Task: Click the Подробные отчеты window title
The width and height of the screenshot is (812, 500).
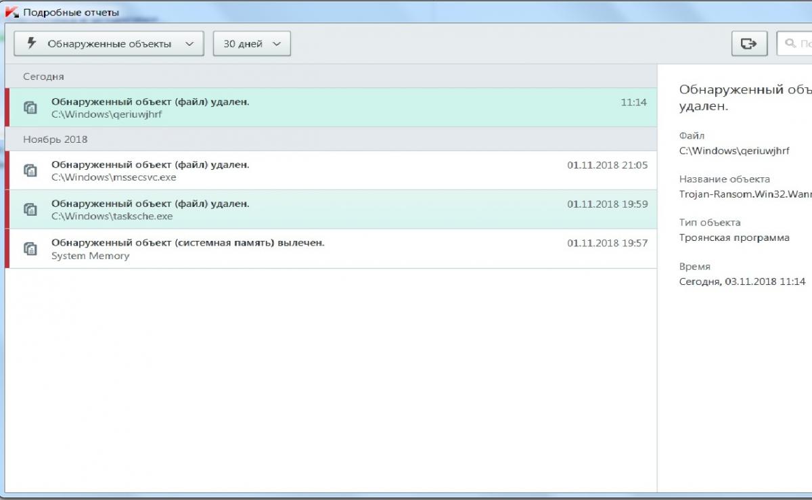Action: pyautogui.click(x=71, y=12)
